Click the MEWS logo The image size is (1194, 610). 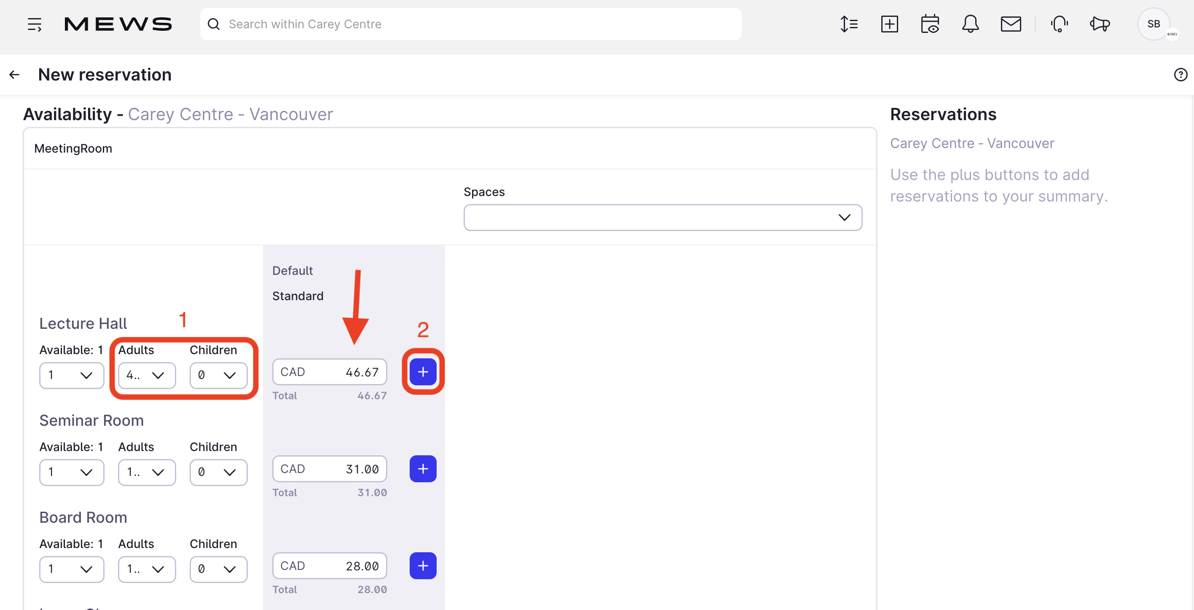coord(118,24)
